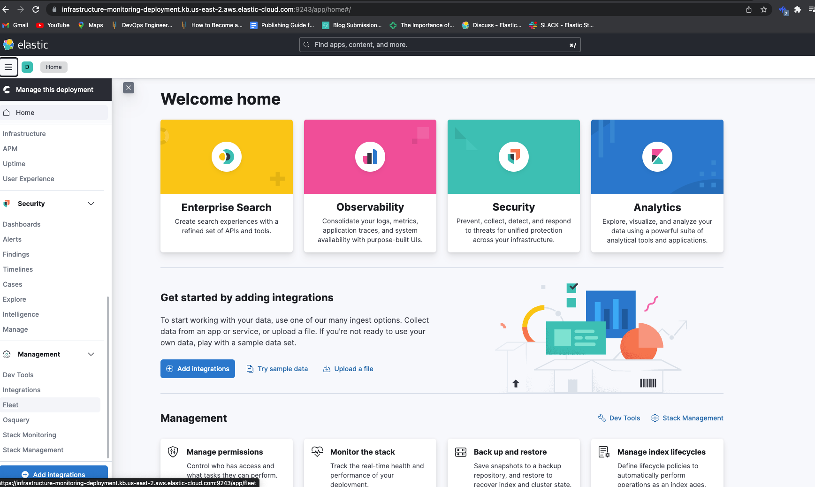Click the Elastic logo in header

point(25,45)
